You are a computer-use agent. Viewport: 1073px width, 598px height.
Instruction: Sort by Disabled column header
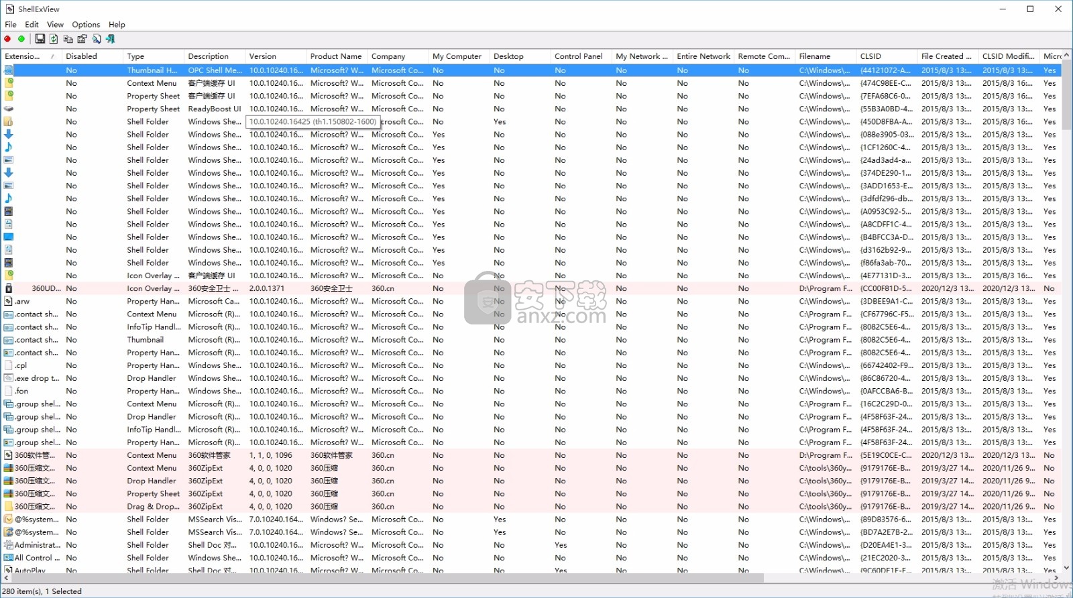(x=93, y=56)
